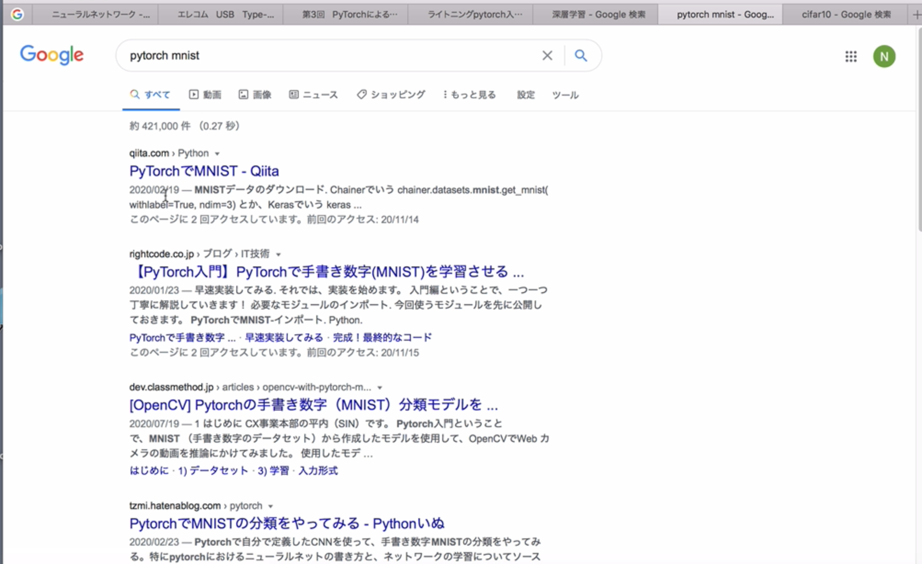
Task: Open PytorchでMNISTの分類をやってみる result
Action: tap(287, 523)
